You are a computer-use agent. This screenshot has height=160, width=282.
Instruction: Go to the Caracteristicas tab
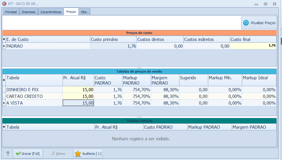[51, 12]
